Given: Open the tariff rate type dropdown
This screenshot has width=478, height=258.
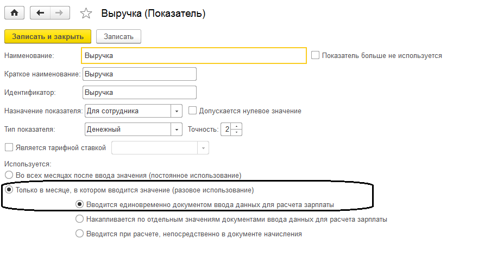Looking at the screenshot, I should coord(203,147).
